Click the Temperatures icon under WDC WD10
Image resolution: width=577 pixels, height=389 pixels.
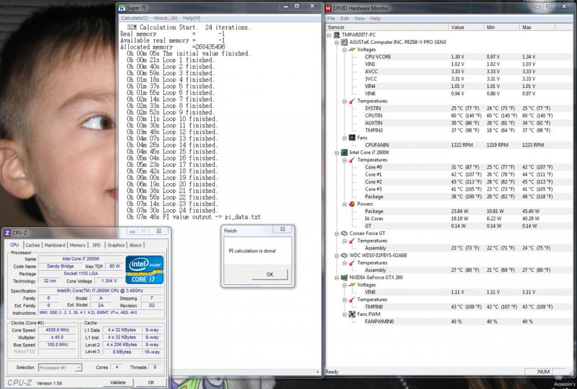352,263
